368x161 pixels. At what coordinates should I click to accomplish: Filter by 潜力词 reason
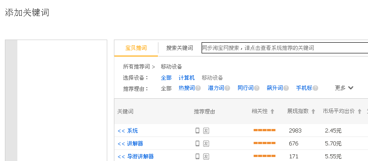point(216,88)
